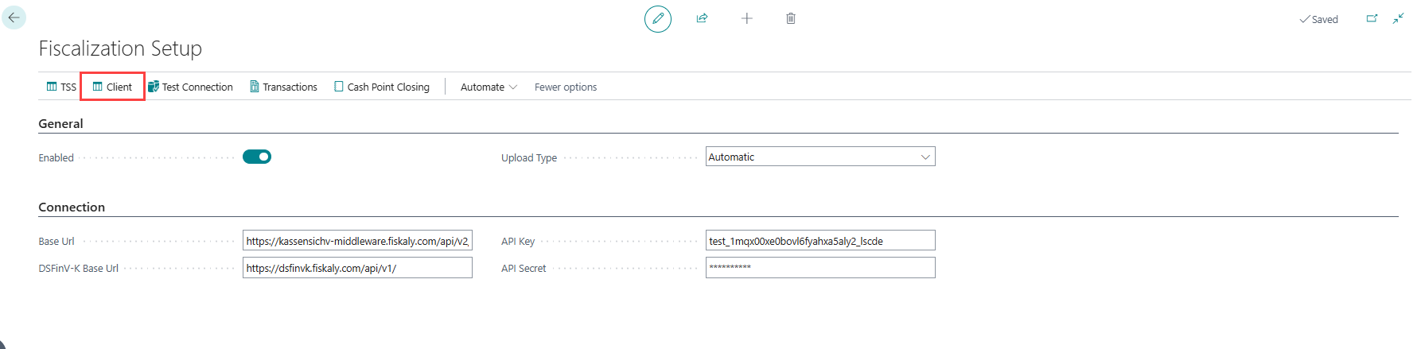Click the pencil edit icon
Image resolution: width=1421 pixels, height=349 pixels.
[x=658, y=18]
